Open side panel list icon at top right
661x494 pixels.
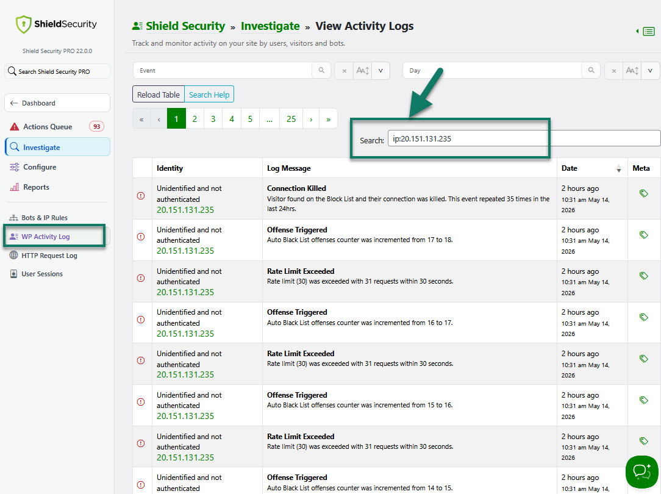click(648, 31)
